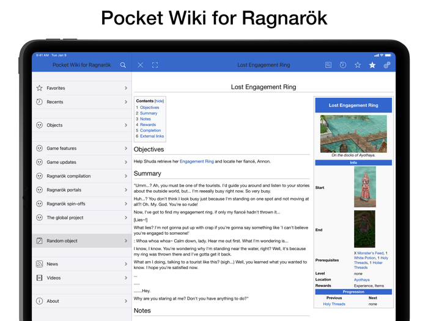
Task: Open the Ayothaya docks image
Action: click(353, 134)
